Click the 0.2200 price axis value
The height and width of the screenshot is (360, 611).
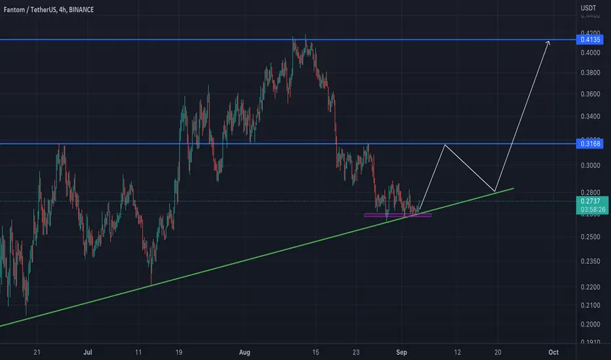click(590, 287)
